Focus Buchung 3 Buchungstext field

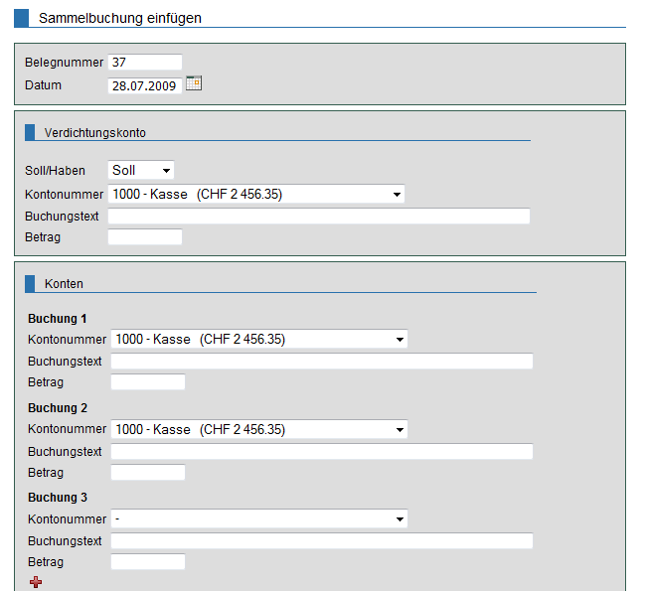[321, 541]
